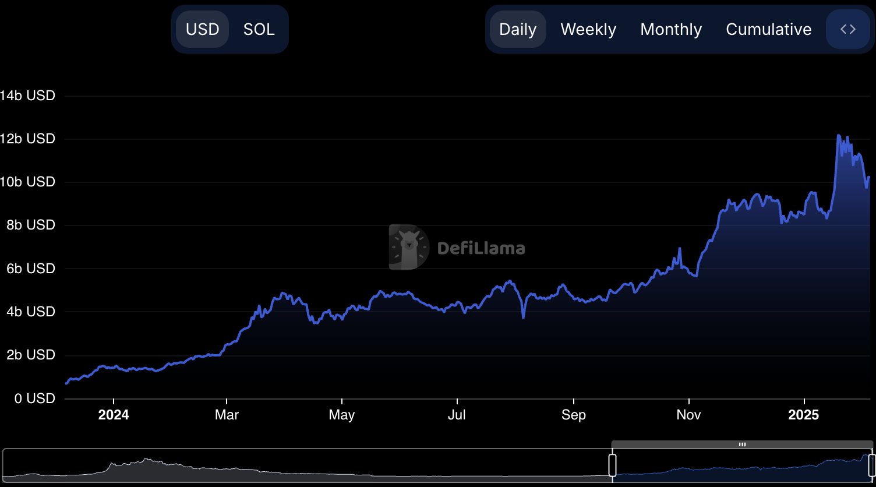The width and height of the screenshot is (876, 487).
Task: Click the 2025 x-axis label
Action: (803, 415)
